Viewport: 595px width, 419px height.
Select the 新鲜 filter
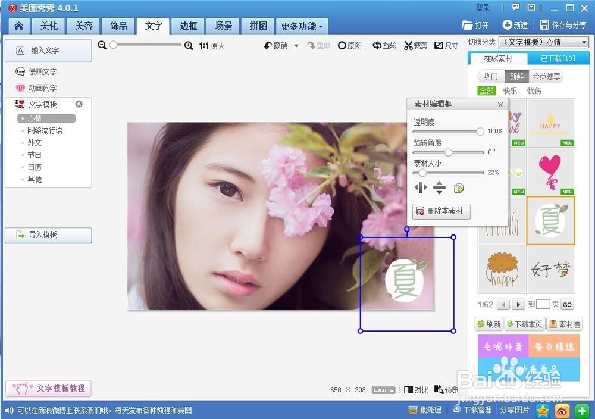coord(516,76)
